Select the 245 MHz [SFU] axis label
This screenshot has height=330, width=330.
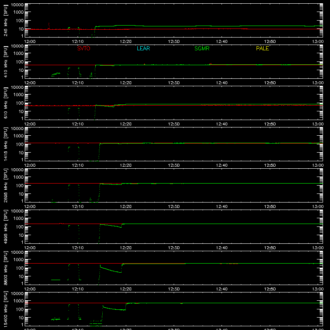[x=5, y=20]
